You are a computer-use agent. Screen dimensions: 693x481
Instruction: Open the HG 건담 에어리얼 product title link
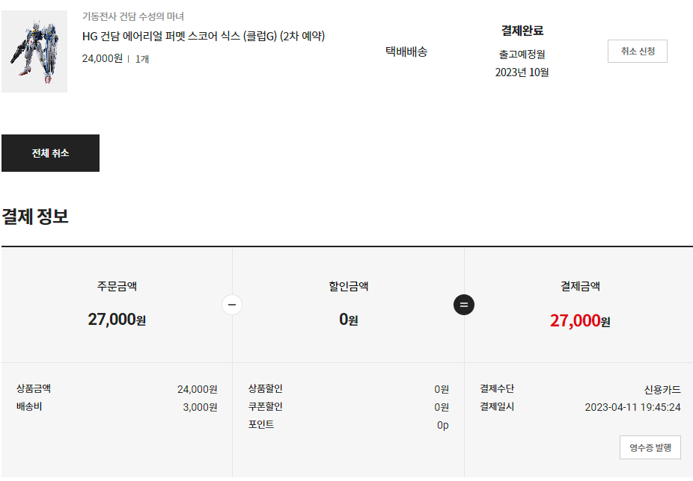[x=203, y=37]
